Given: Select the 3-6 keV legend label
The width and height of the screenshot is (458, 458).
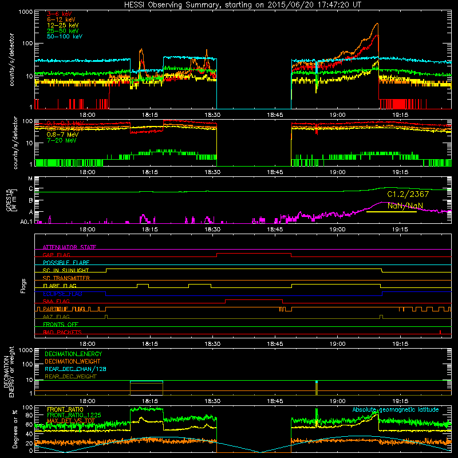Looking at the screenshot, I should 59,14.
